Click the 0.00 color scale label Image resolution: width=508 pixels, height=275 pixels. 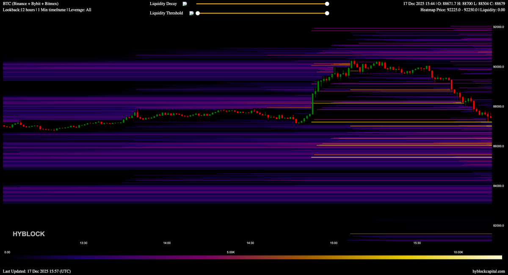click(7, 252)
